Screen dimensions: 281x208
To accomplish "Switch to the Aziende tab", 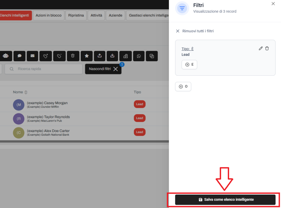I will tap(116, 15).
